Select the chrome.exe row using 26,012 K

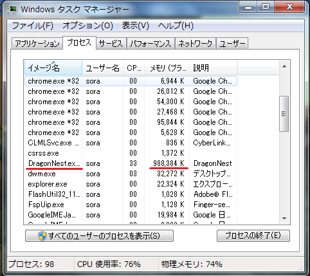point(131,91)
